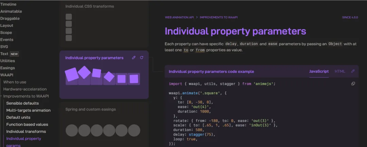
Task: Switch to the JavaScript code tab
Action: click(319, 71)
